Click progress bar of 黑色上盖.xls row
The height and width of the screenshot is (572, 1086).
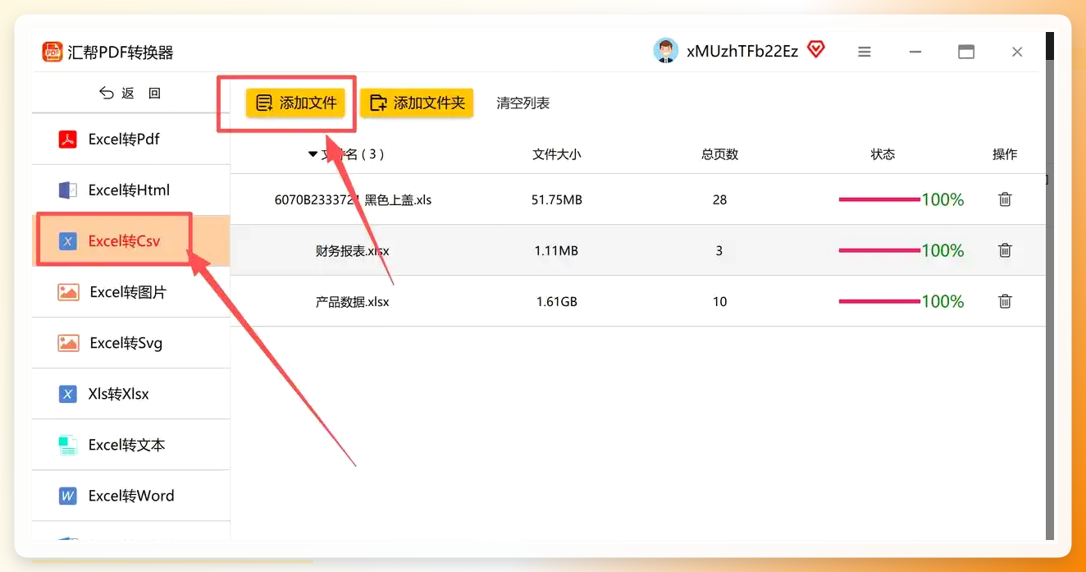click(879, 199)
